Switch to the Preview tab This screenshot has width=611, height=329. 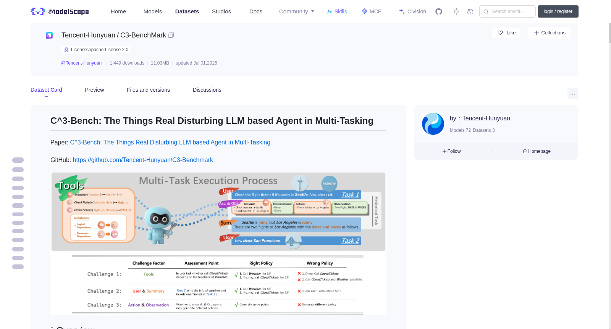94,90
